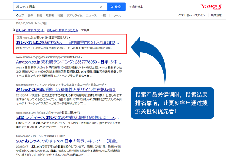
Task: Click into the search input field
Action: tap(56, 7)
